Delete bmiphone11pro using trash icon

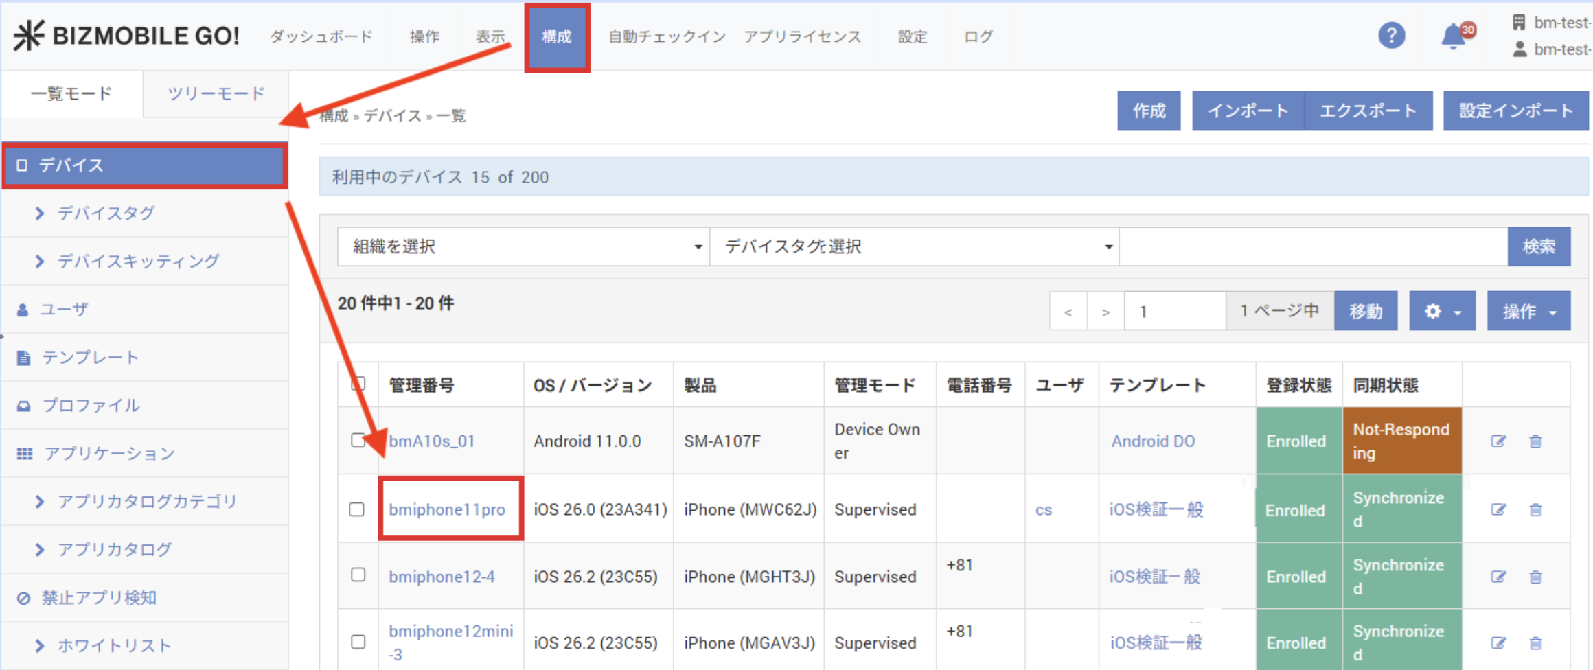[1535, 509]
